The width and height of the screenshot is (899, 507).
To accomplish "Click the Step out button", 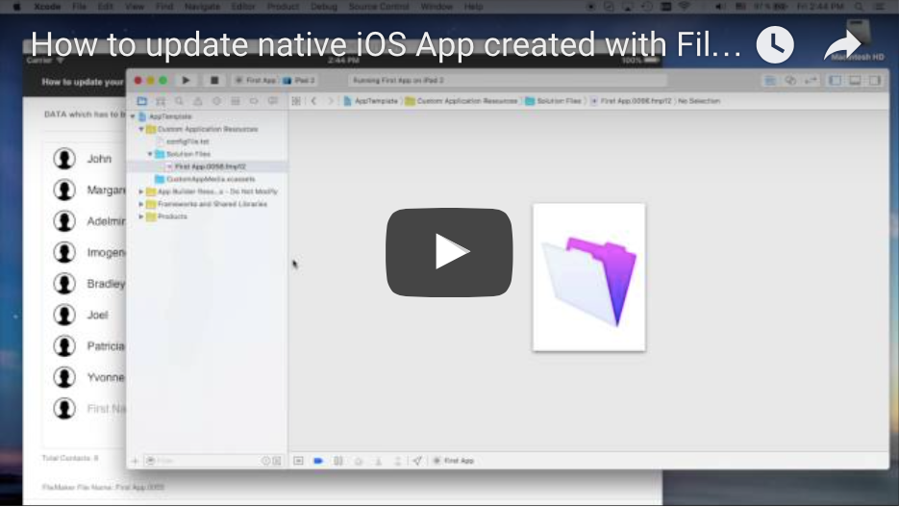I will pos(397,461).
